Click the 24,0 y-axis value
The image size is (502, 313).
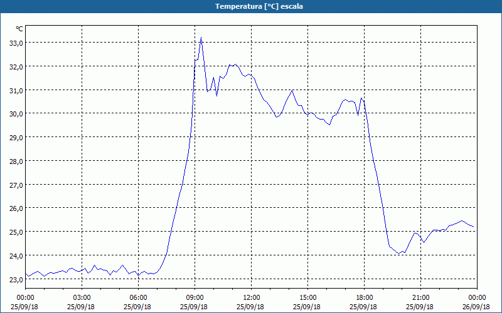pos(16,256)
